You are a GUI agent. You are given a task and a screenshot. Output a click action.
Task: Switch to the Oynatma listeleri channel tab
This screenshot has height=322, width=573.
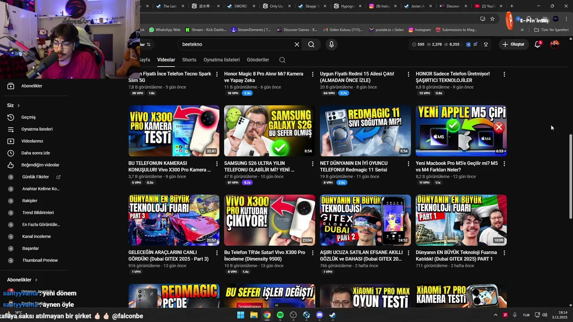pyautogui.click(x=222, y=59)
